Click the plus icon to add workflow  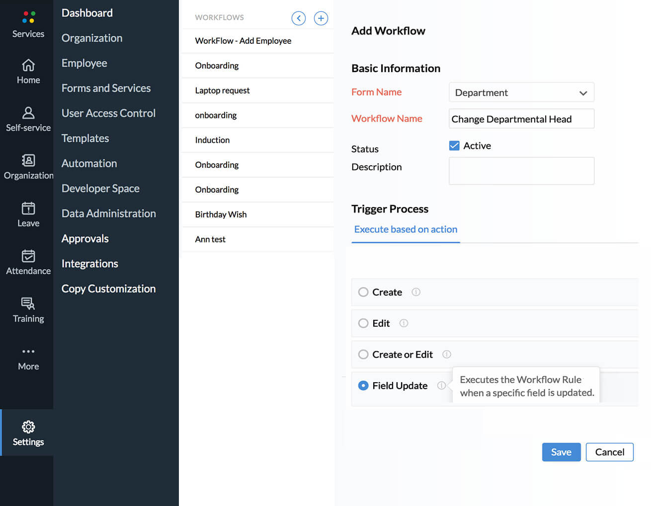321,18
